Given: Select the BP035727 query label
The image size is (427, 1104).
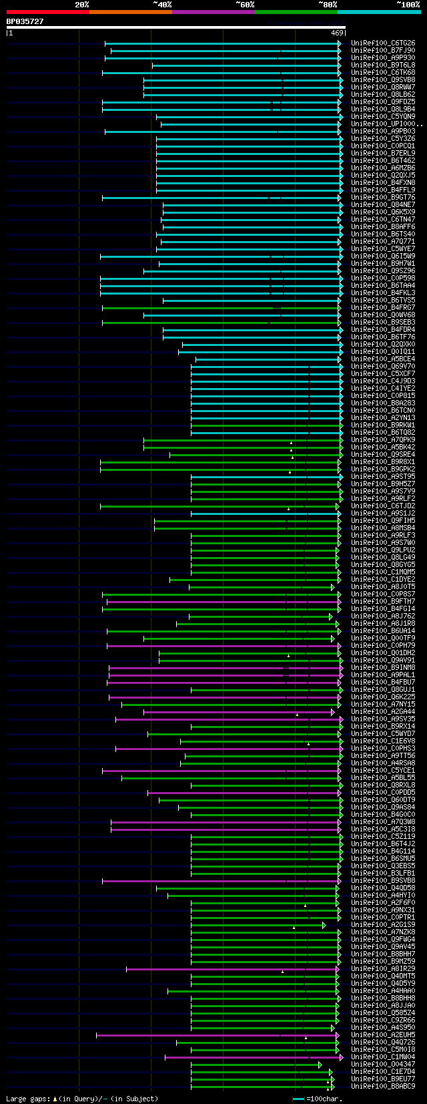Looking at the screenshot, I should (x=25, y=21).
